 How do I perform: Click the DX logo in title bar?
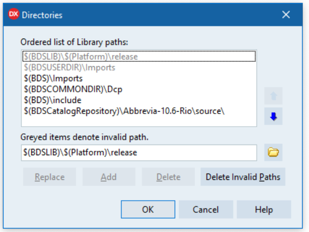(x=13, y=14)
